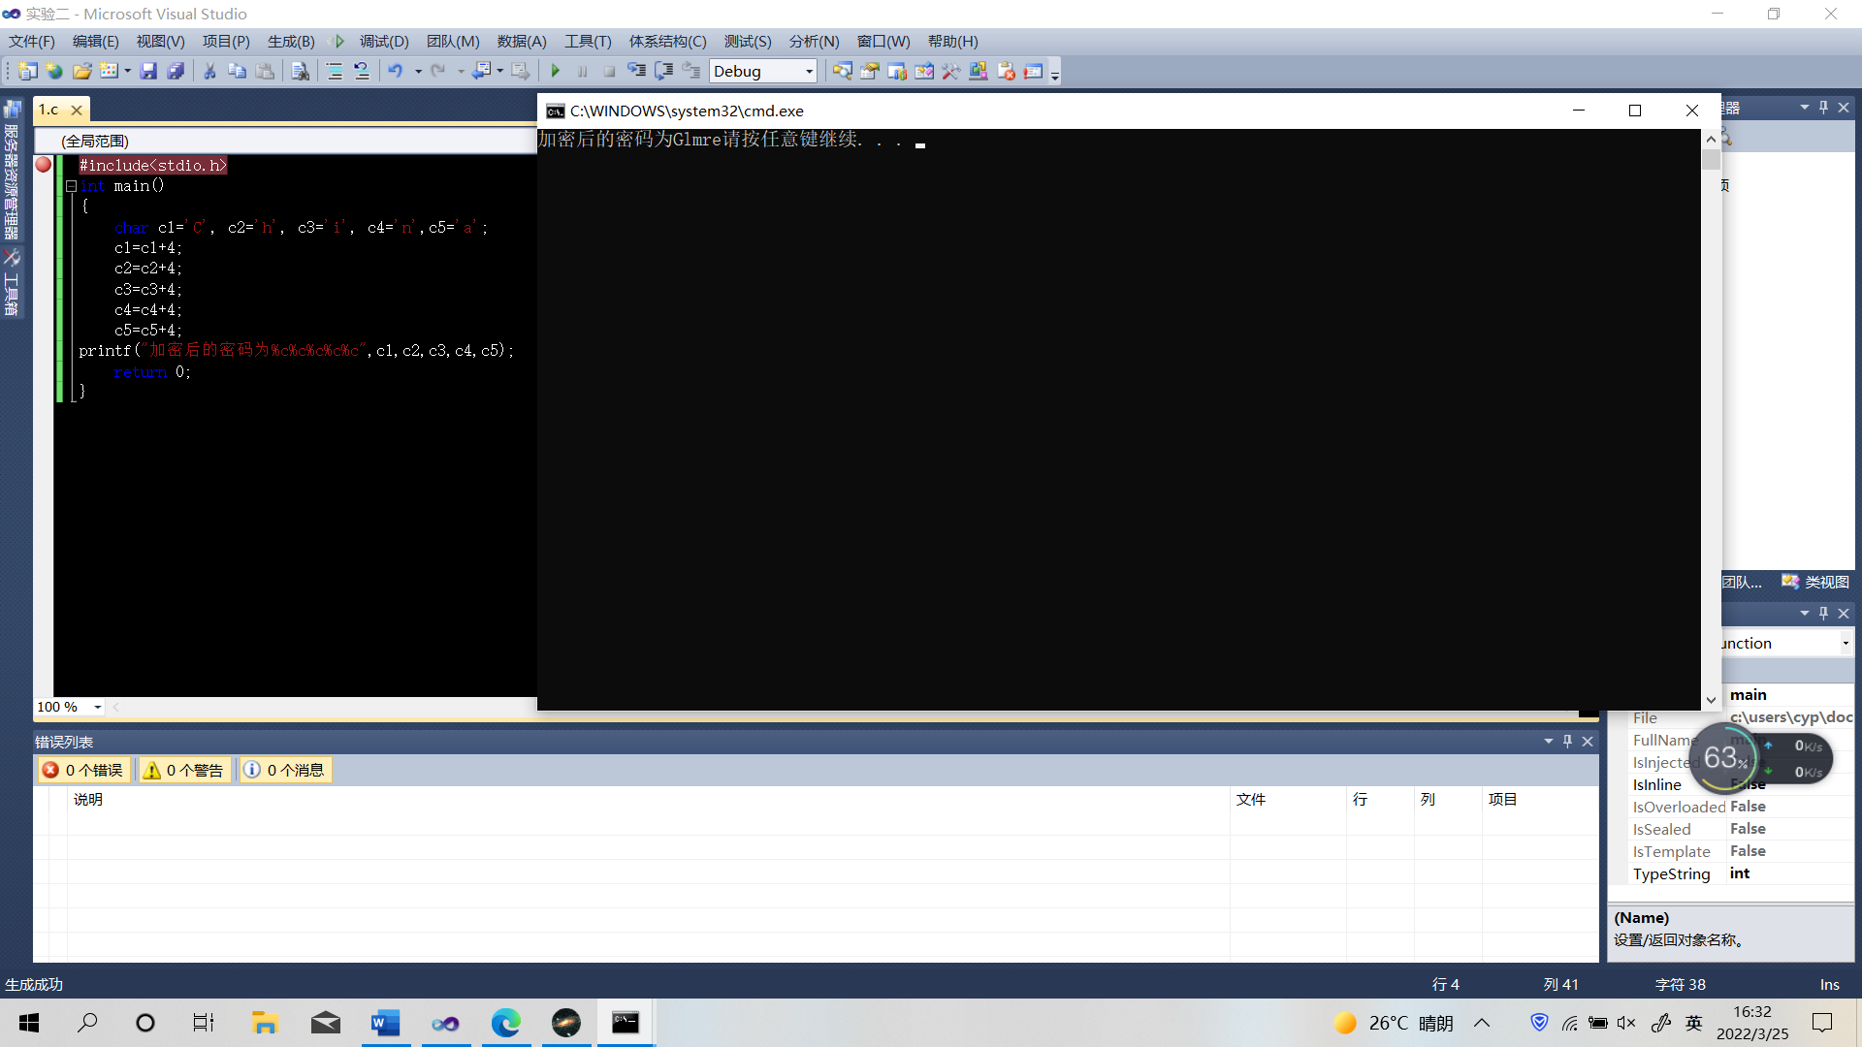Select the 1.c editor tab
Image resolution: width=1862 pixels, height=1047 pixels.
tap(49, 110)
